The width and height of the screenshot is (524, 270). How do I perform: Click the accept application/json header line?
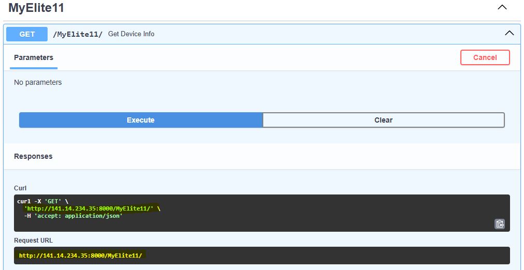pyautogui.click(x=73, y=216)
